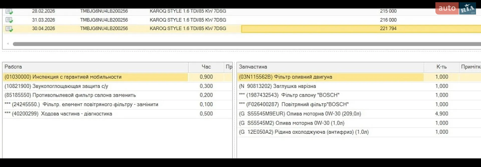Screen dimensions: 481x167
Task: Select the 28.02.2026 date cell
Action: [x=43, y=11]
